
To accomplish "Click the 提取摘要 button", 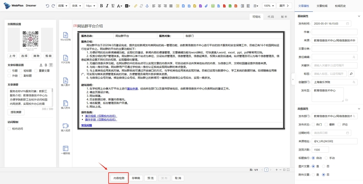I will pyautogui.click(x=16, y=112).
